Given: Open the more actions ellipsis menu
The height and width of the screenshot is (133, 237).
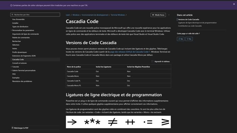Looking at the screenshot, I should point(169,15).
